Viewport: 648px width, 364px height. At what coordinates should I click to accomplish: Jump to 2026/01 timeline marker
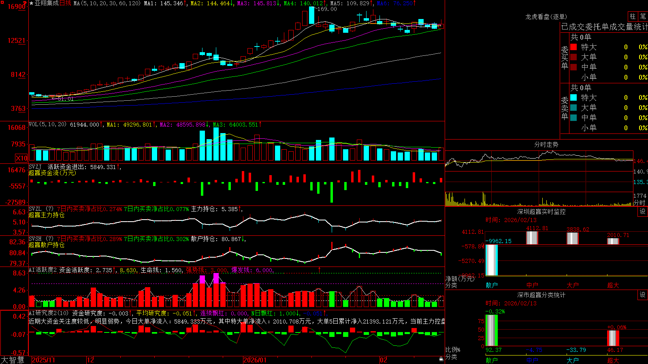coord(255,360)
